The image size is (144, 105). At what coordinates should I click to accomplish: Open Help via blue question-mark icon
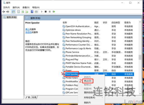(x=32, y=12)
